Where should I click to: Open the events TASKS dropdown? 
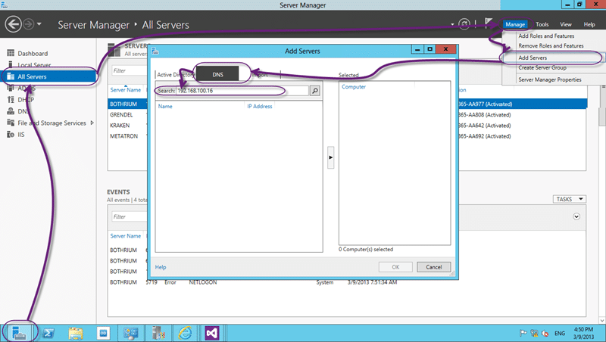tap(570, 199)
